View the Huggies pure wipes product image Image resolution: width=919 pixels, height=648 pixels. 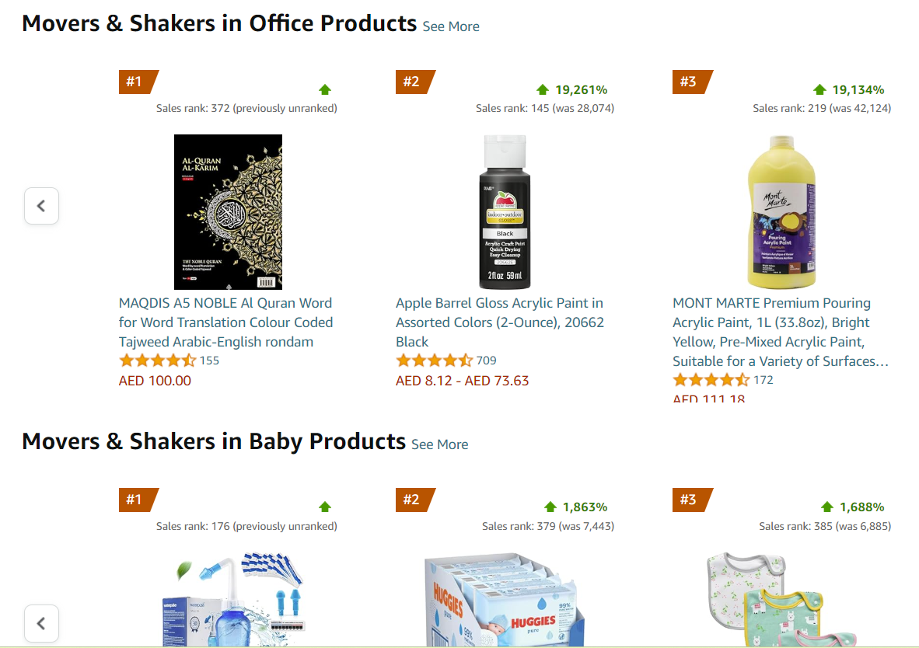(505, 600)
